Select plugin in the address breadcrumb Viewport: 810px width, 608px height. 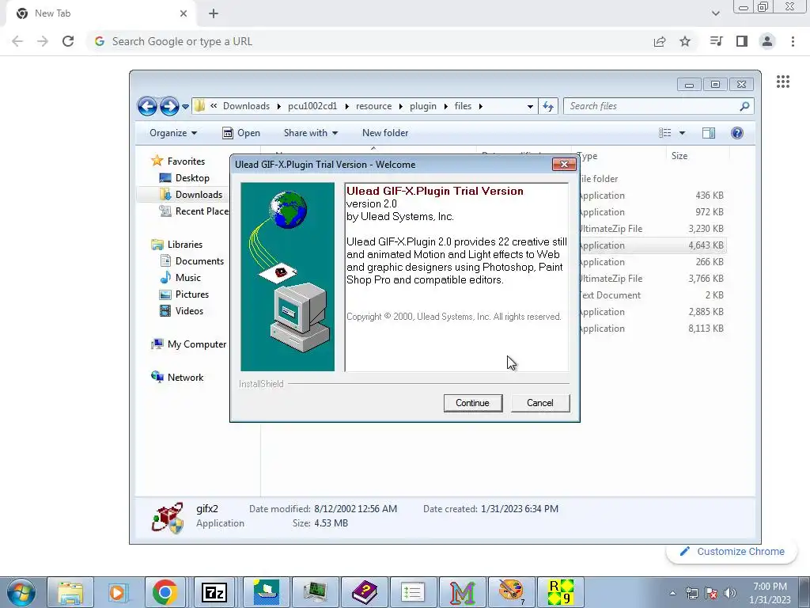point(423,106)
